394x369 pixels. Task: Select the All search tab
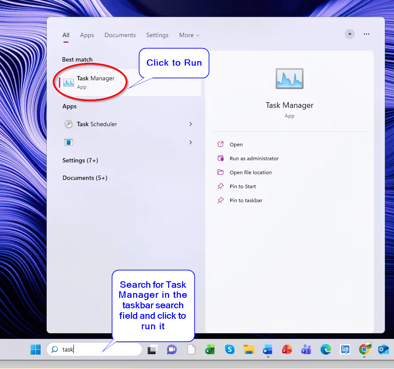click(66, 35)
